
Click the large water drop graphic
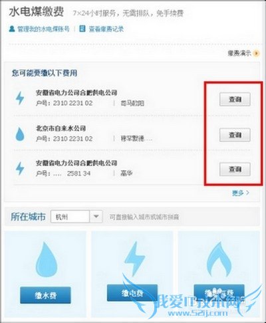[47, 259]
